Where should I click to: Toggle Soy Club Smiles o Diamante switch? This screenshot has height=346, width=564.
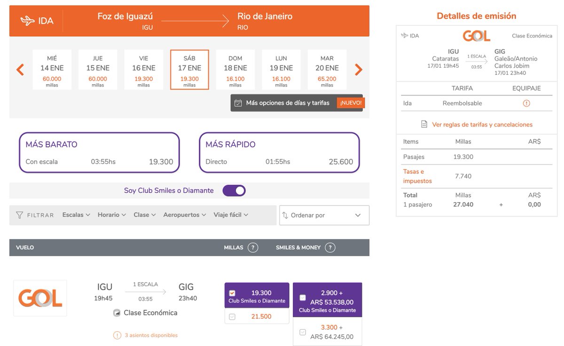234,190
